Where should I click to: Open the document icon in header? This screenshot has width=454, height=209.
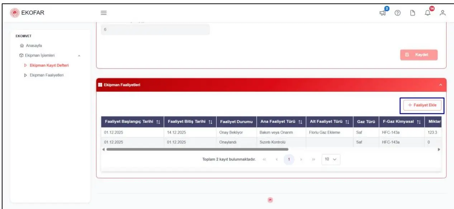(412, 13)
